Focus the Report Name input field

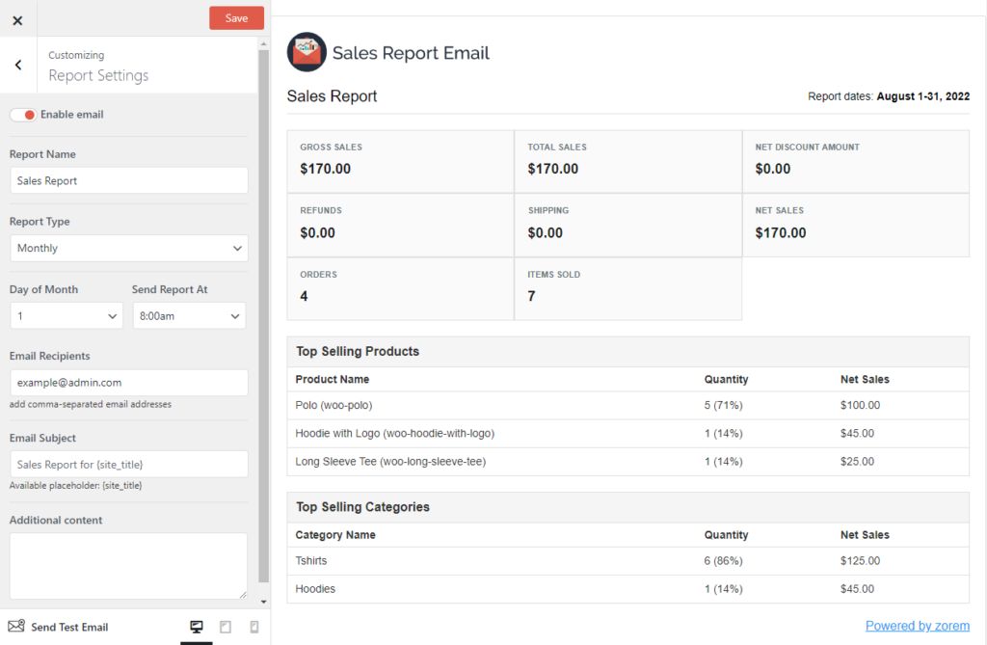tap(129, 181)
